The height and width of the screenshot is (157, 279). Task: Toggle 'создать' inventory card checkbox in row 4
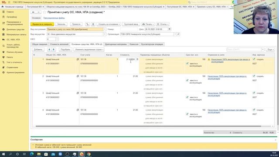point(254,110)
